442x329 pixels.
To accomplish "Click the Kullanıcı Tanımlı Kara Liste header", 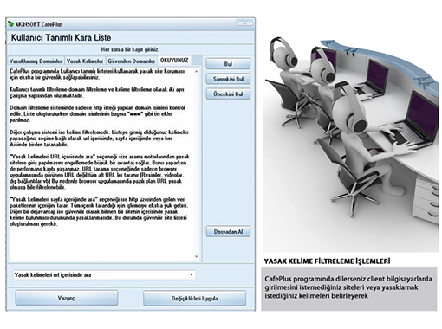I will pyautogui.click(x=61, y=37).
